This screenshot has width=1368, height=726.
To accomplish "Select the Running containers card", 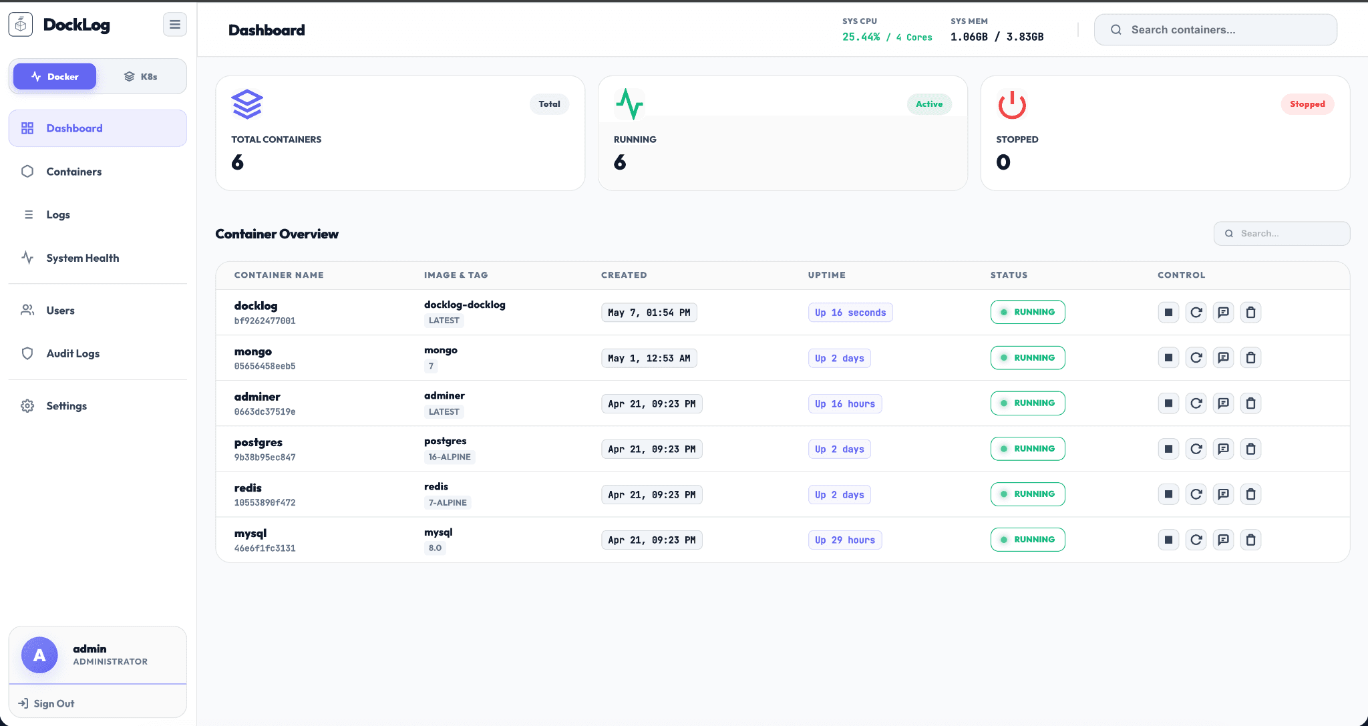I will 783,133.
